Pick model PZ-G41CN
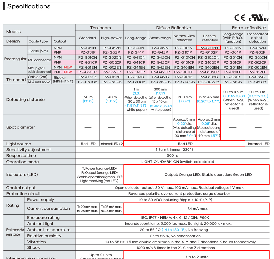The height and width of the screenshot is (259, 274). click(136, 58)
